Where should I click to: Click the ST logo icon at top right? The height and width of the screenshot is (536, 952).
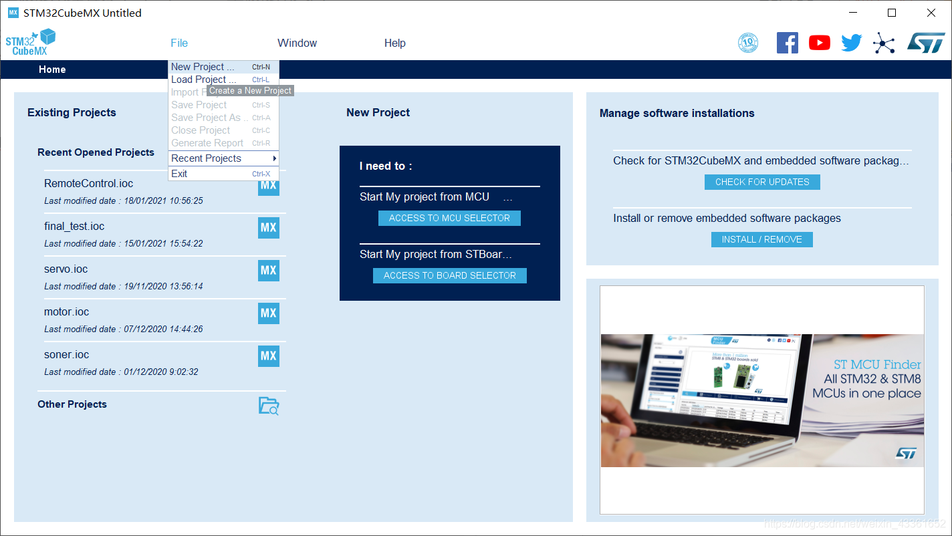[x=926, y=43]
